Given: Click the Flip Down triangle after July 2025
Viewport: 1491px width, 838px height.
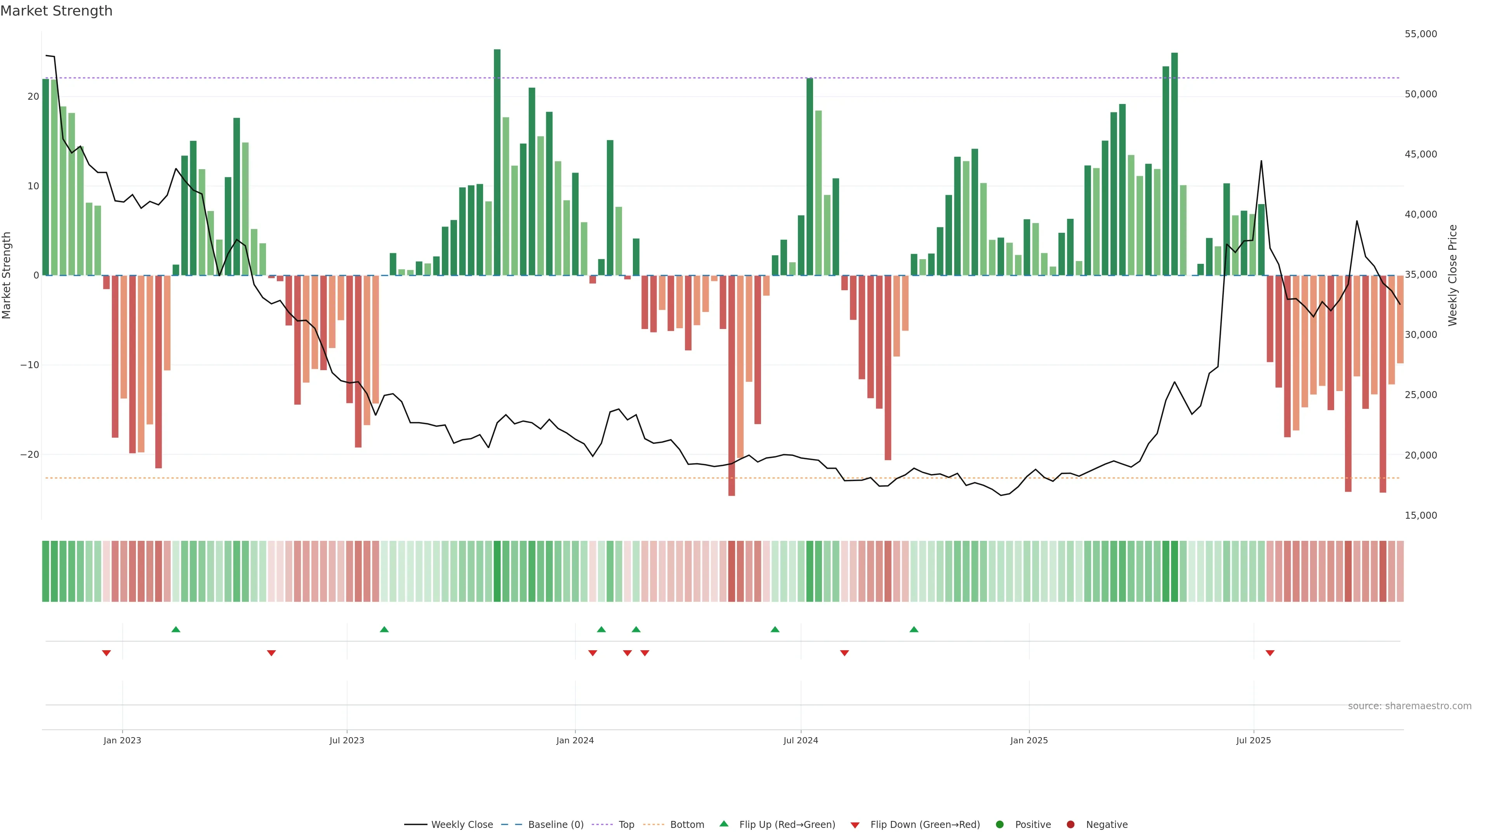Looking at the screenshot, I should 1270,653.
